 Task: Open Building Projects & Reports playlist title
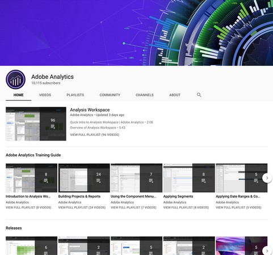[x=79, y=197]
